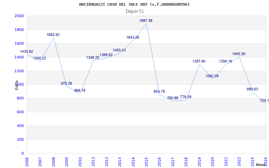269x168 pixels.
Task: Click the 1643.26 value label
Action: [132, 37]
